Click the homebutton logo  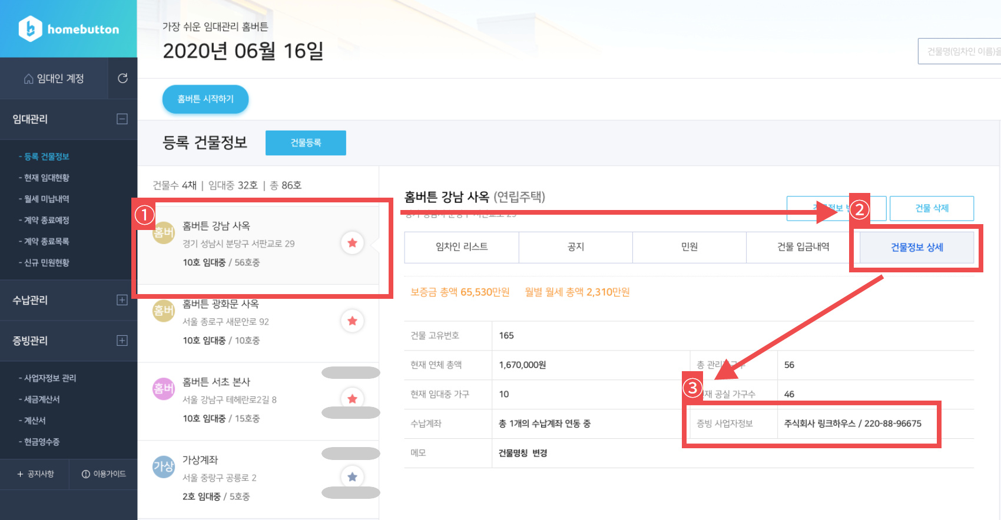tap(69, 29)
